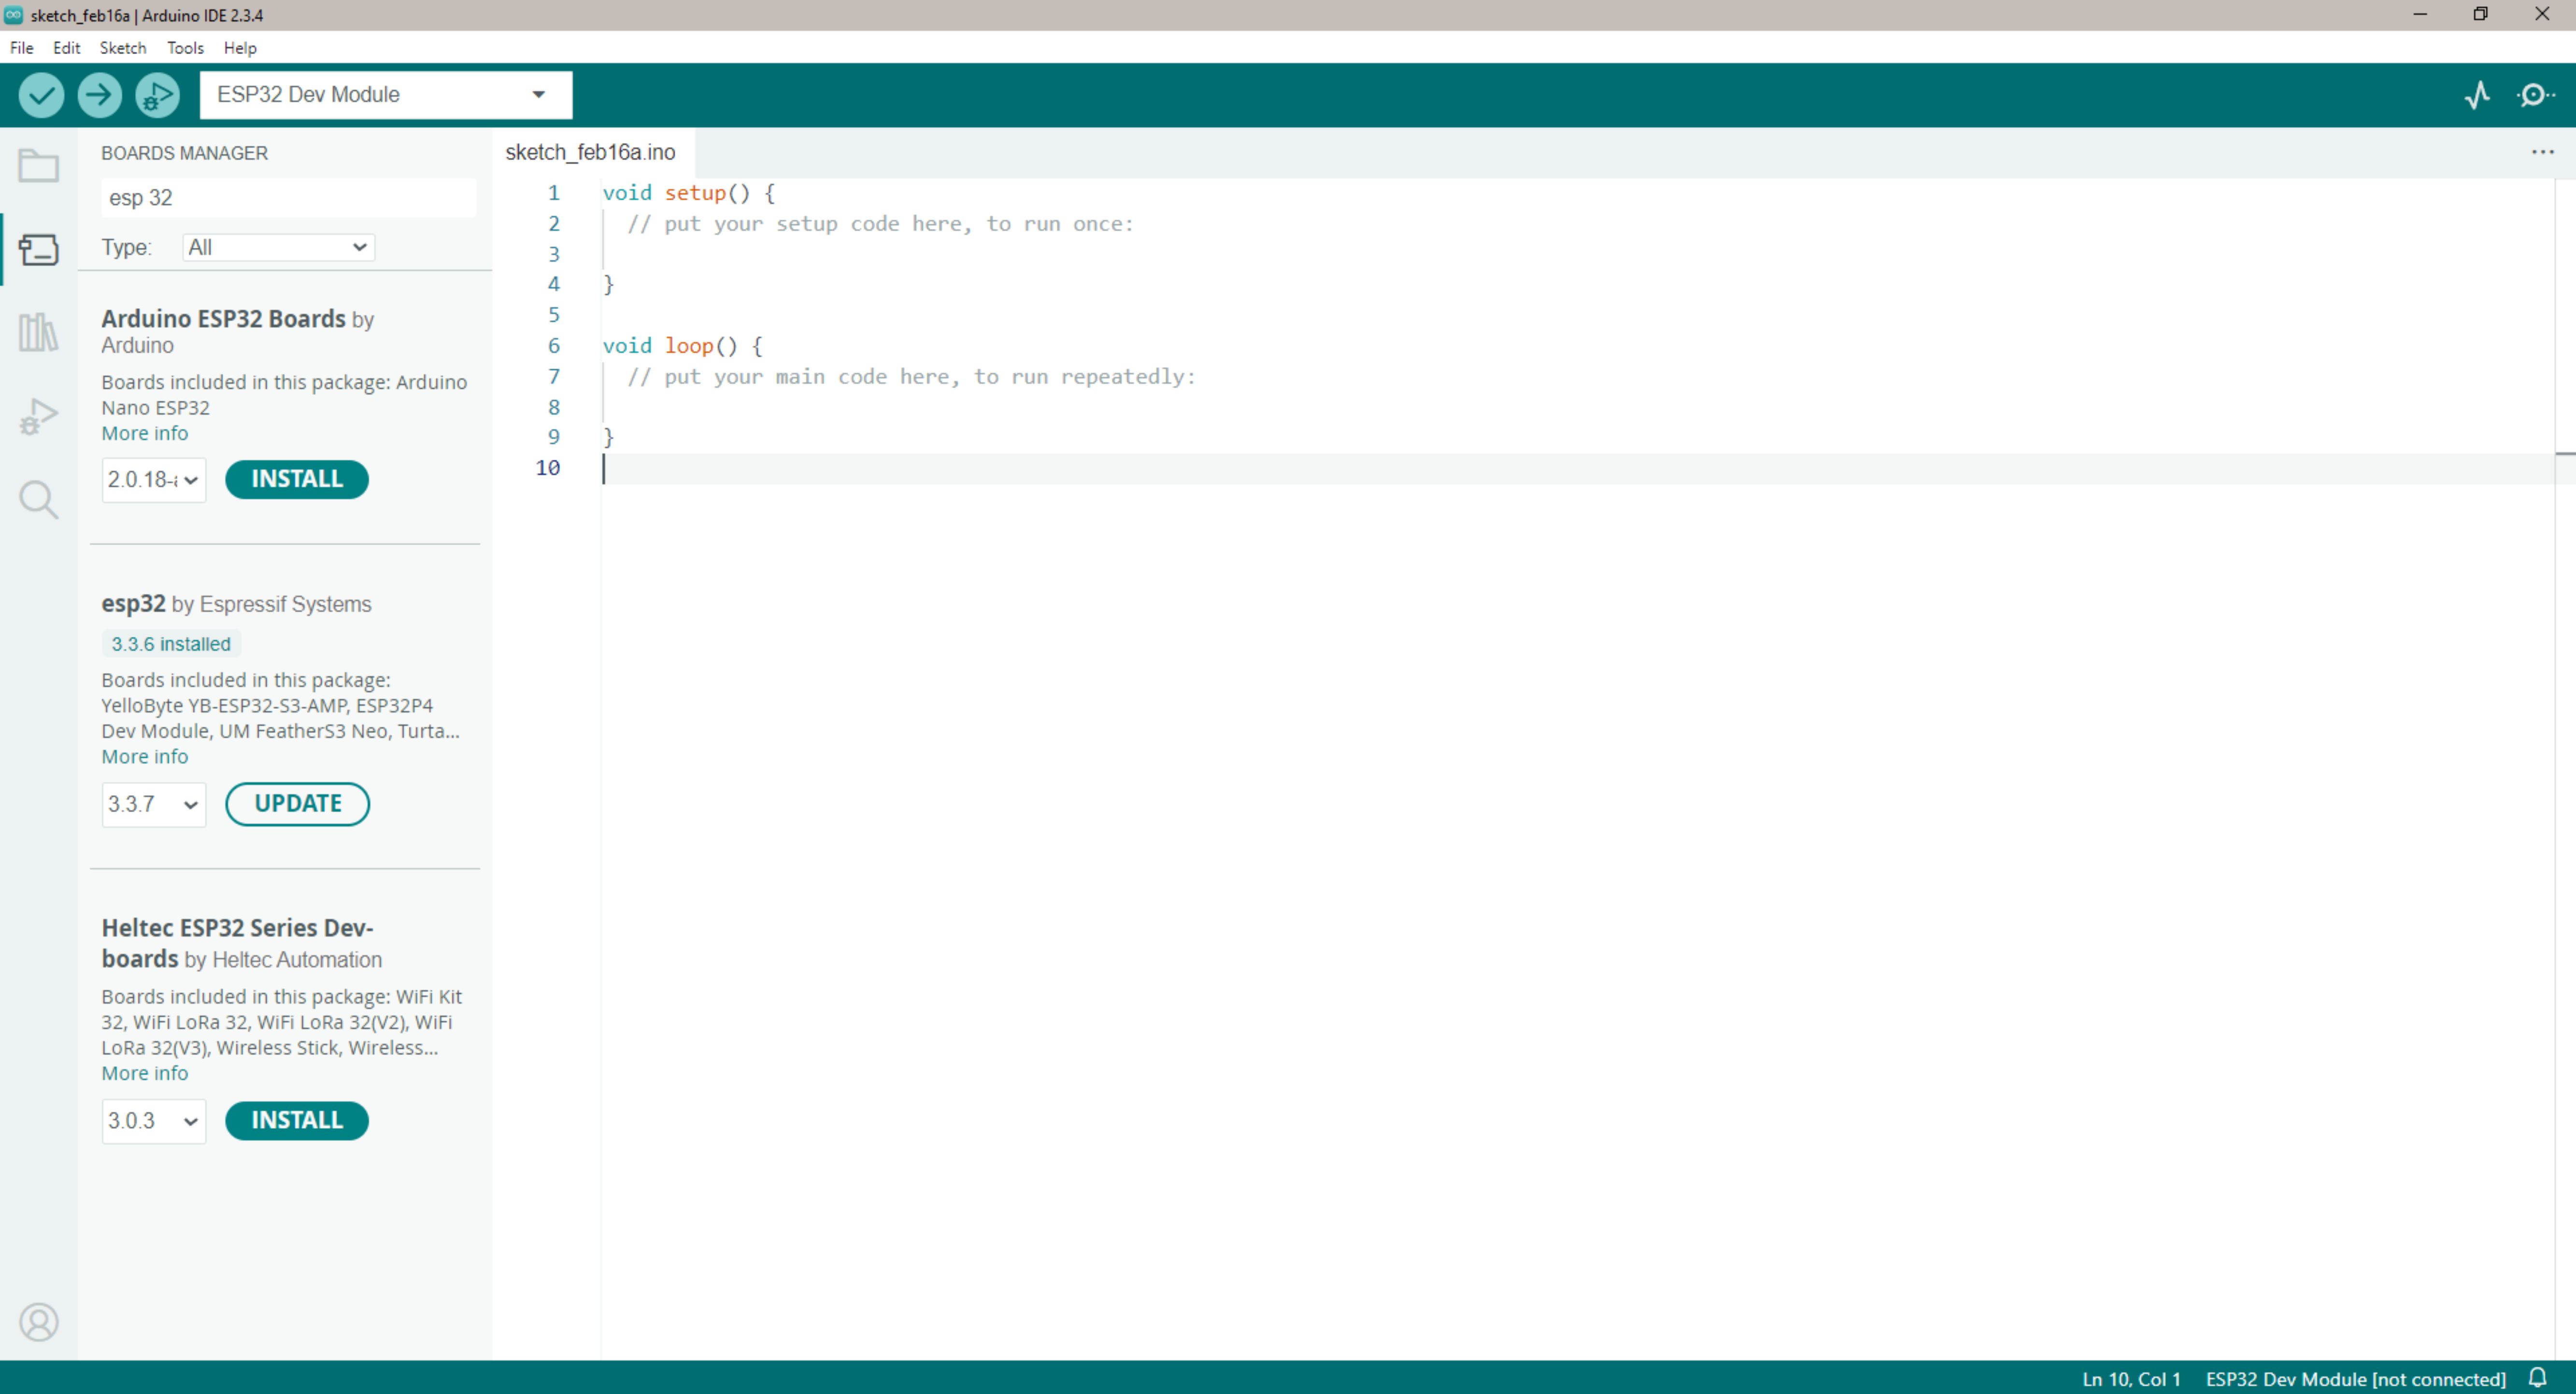Open the sidebar Search panel
Viewport: 2576px width, 1394px height.
pyautogui.click(x=38, y=500)
